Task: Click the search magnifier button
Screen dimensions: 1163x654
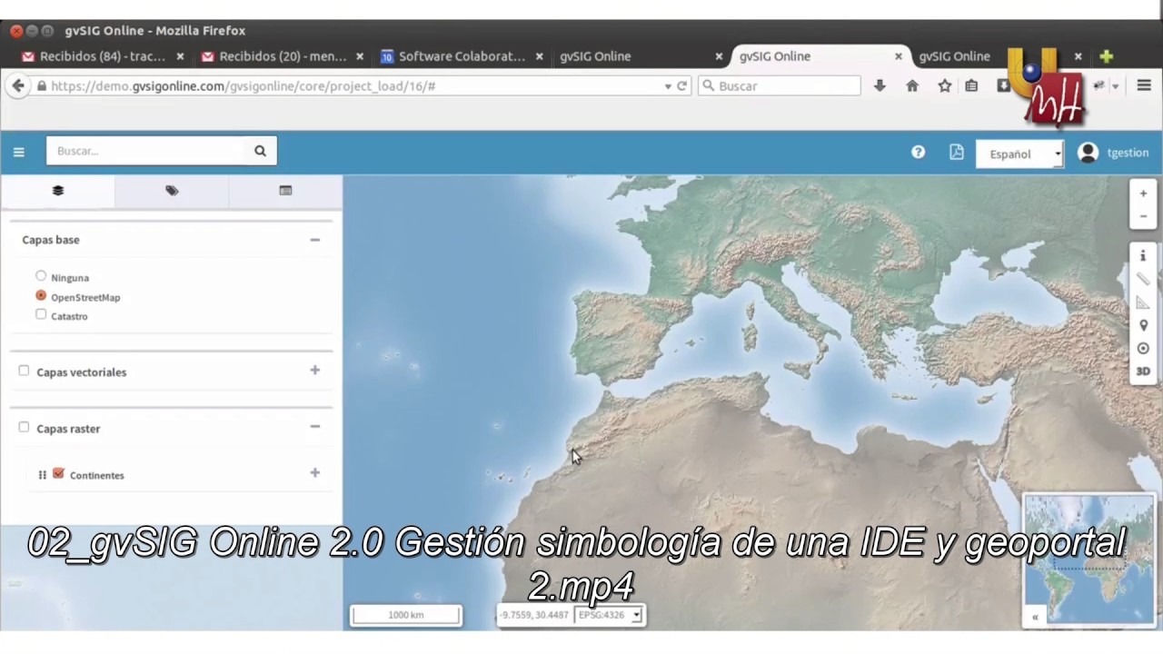Action: [260, 151]
